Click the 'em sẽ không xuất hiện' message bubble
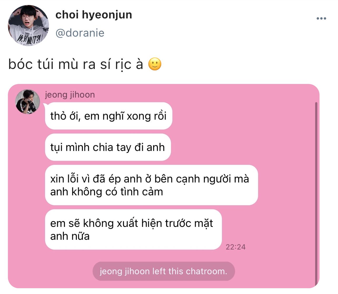 [x=133, y=230]
